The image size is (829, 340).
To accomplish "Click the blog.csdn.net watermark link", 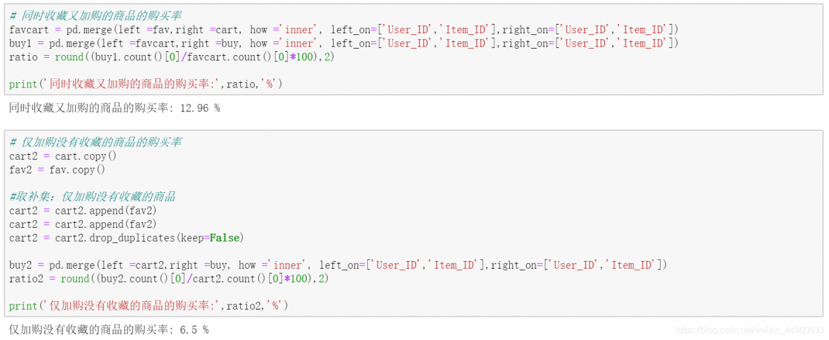I will coord(749,330).
